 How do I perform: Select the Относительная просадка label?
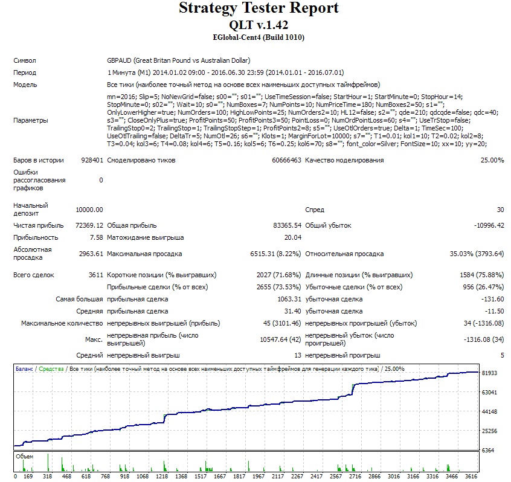pyautogui.click(x=344, y=254)
